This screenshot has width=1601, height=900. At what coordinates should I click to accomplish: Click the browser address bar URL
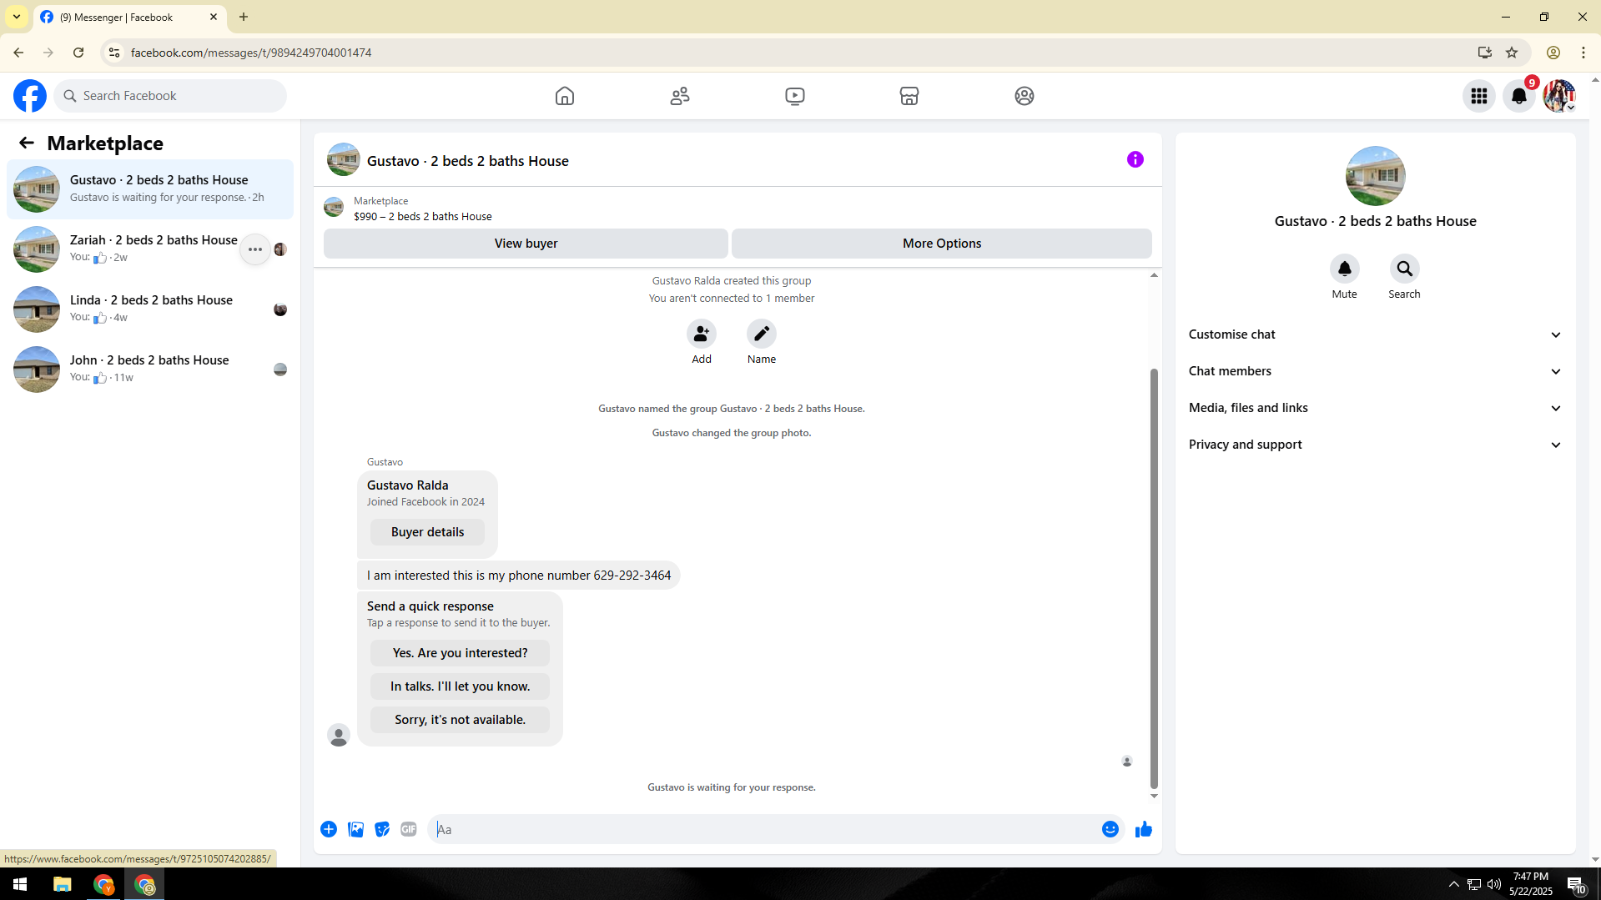coord(251,53)
